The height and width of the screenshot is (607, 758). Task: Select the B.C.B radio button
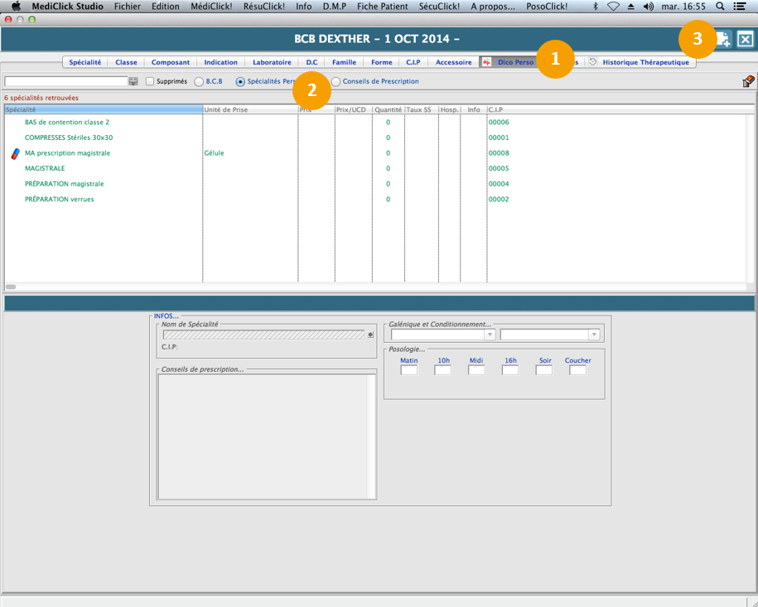(199, 82)
